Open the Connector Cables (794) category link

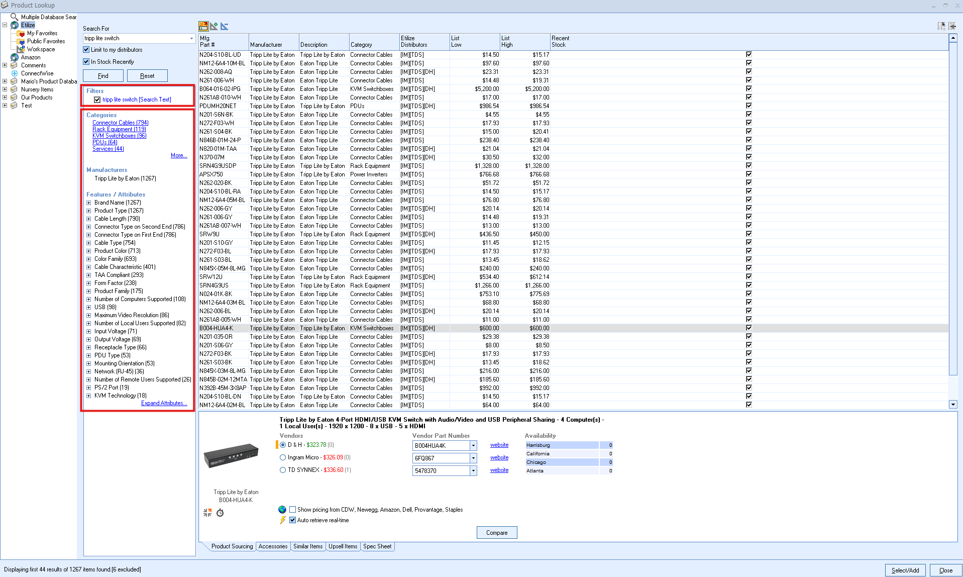tap(121, 123)
